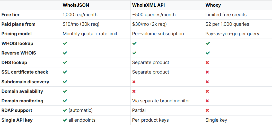Click Domain availability cross under WhoisXML API
This screenshot has height=125, width=272.
(x=134, y=91)
